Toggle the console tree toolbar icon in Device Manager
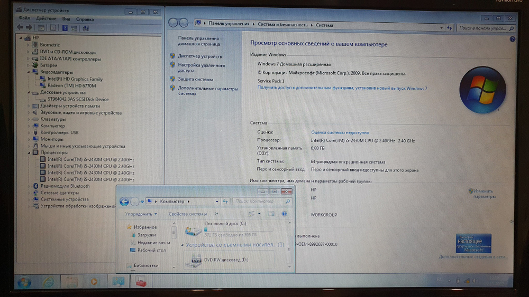529x297 pixels. click(x=41, y=28)
